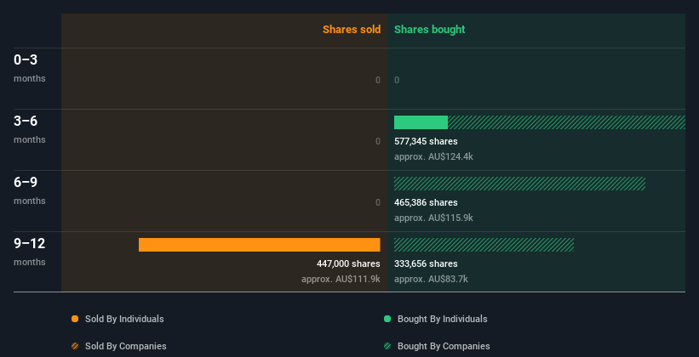Select the Bought By Individuals legend label
Viewport: 699px width, 357px height.
[x=442, y=319]
